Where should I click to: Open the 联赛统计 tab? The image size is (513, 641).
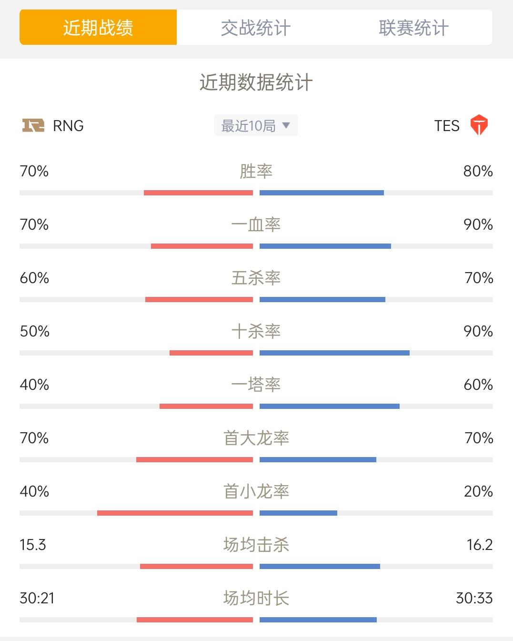click(413, 27)
